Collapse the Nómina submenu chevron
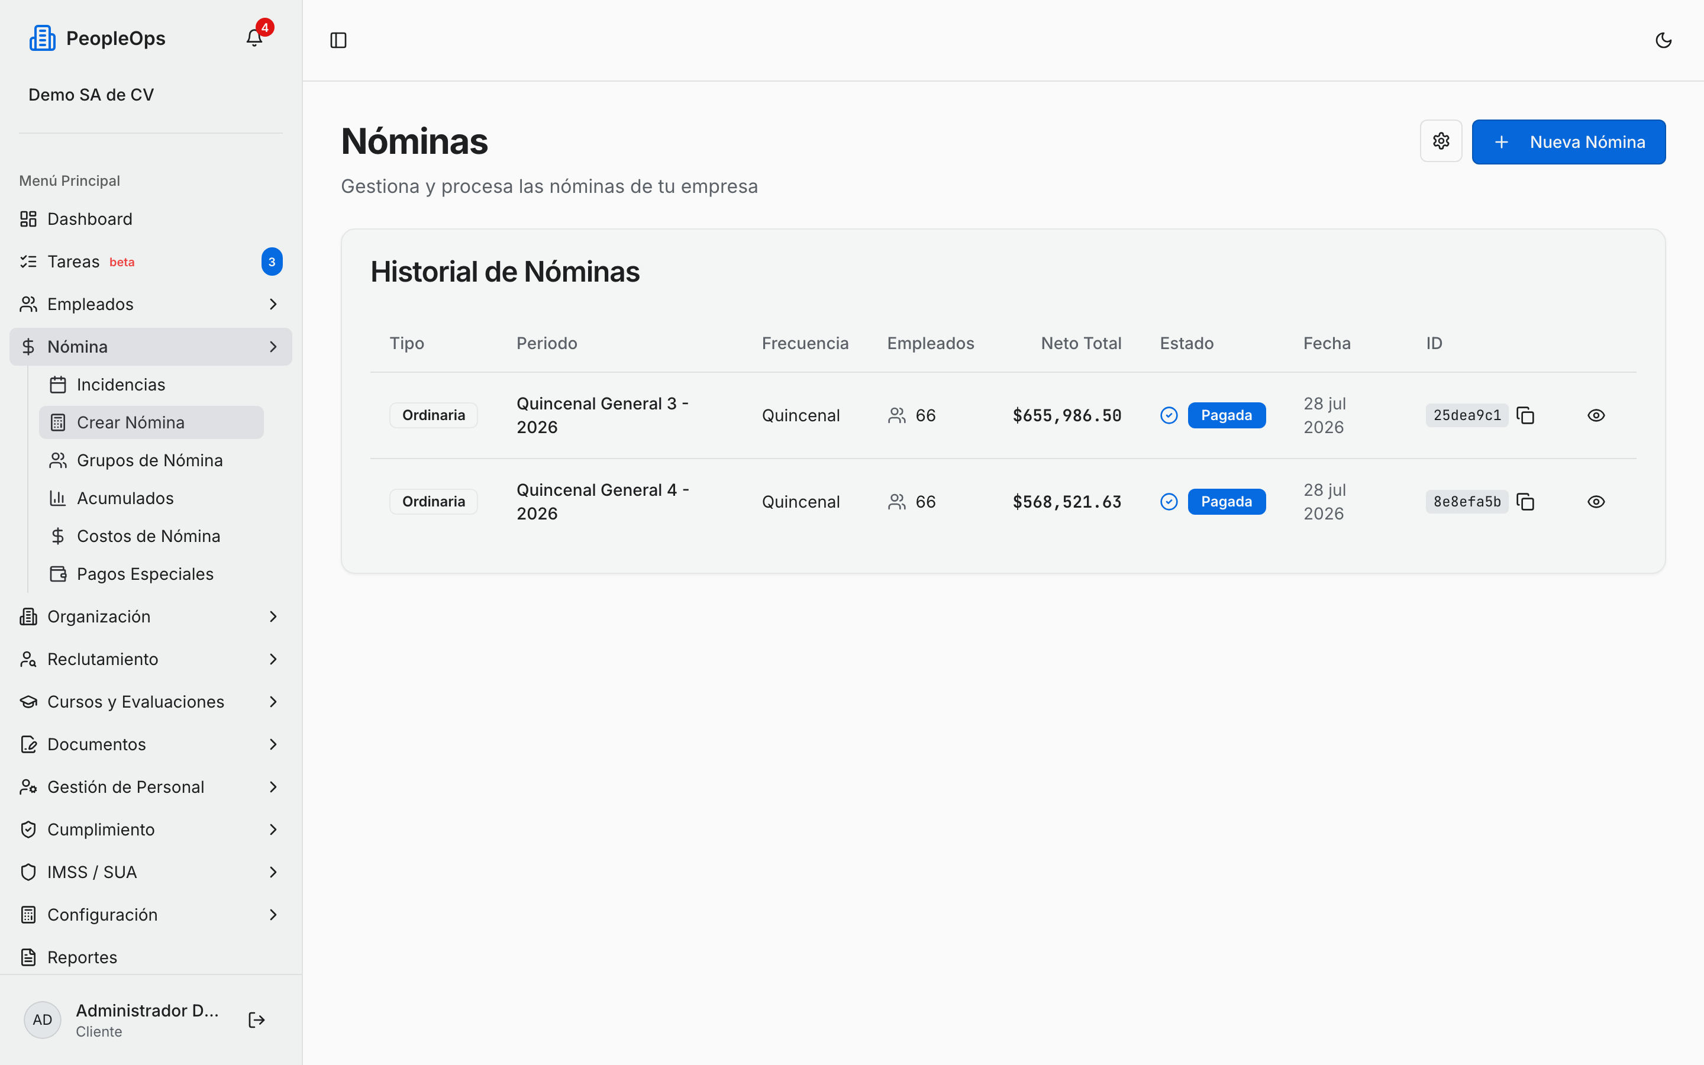 (x=273, y=347)
